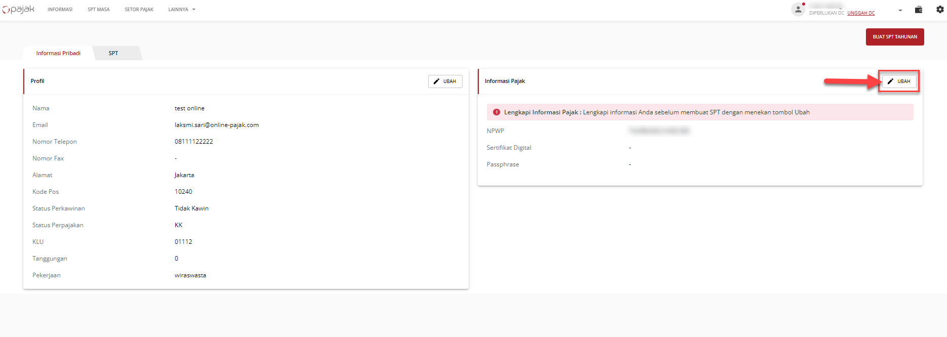Screen dimensions: 947x337
Task: Expand the account dropdown arrow
Action: click(900, 10)
